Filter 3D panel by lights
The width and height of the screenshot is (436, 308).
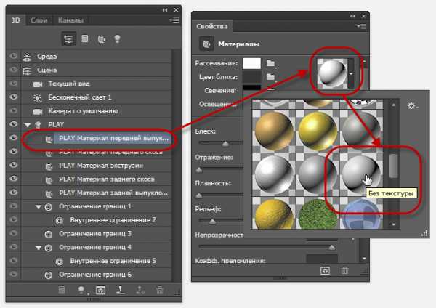tap(117, 39)
